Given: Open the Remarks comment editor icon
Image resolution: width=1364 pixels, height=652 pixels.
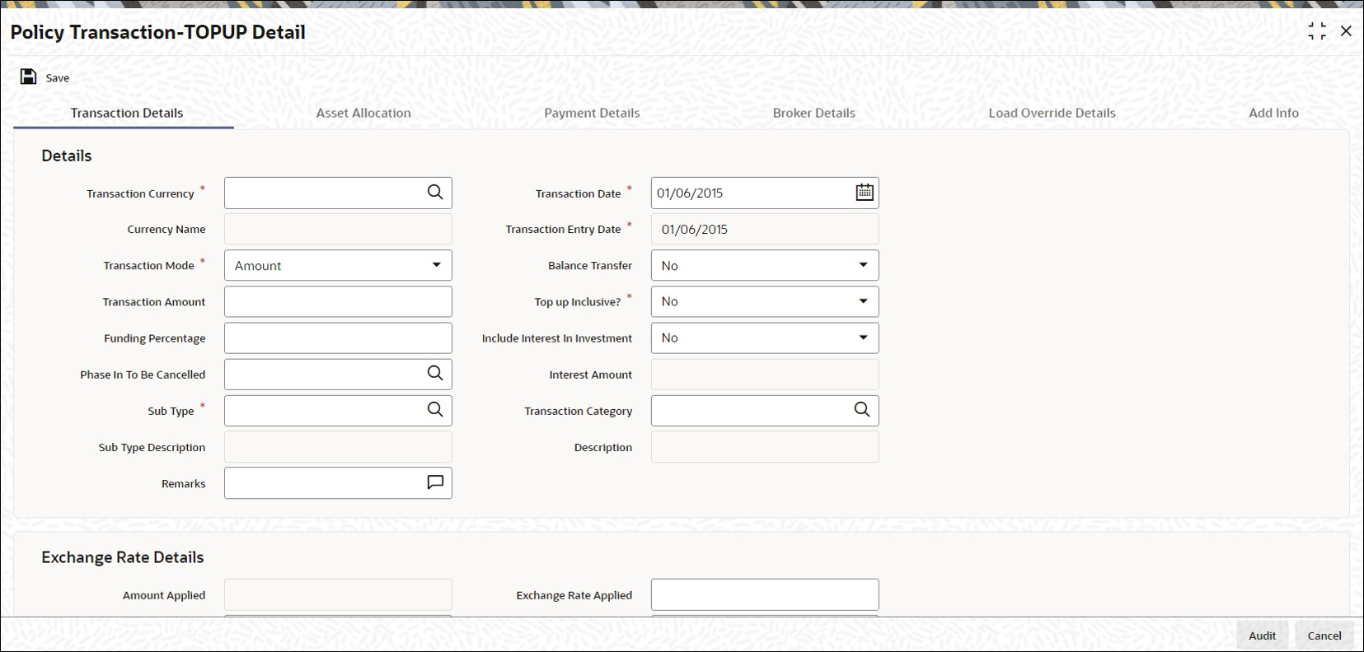Looking at the screenshot, I should click(x=435, y=482).
